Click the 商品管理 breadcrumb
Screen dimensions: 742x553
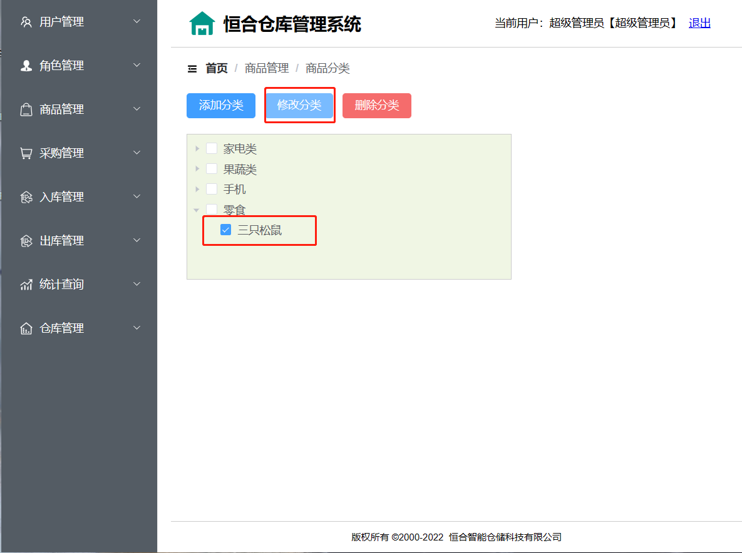point(266,69)
